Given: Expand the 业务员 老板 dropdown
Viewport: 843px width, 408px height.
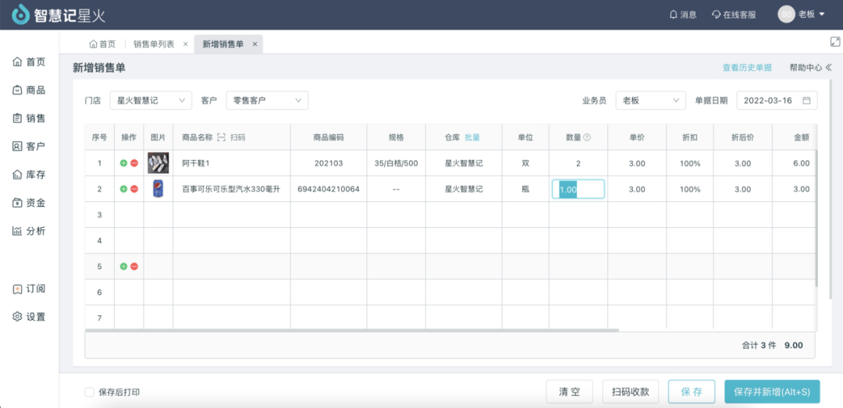Looking at the screenshot, I should 650,101.
